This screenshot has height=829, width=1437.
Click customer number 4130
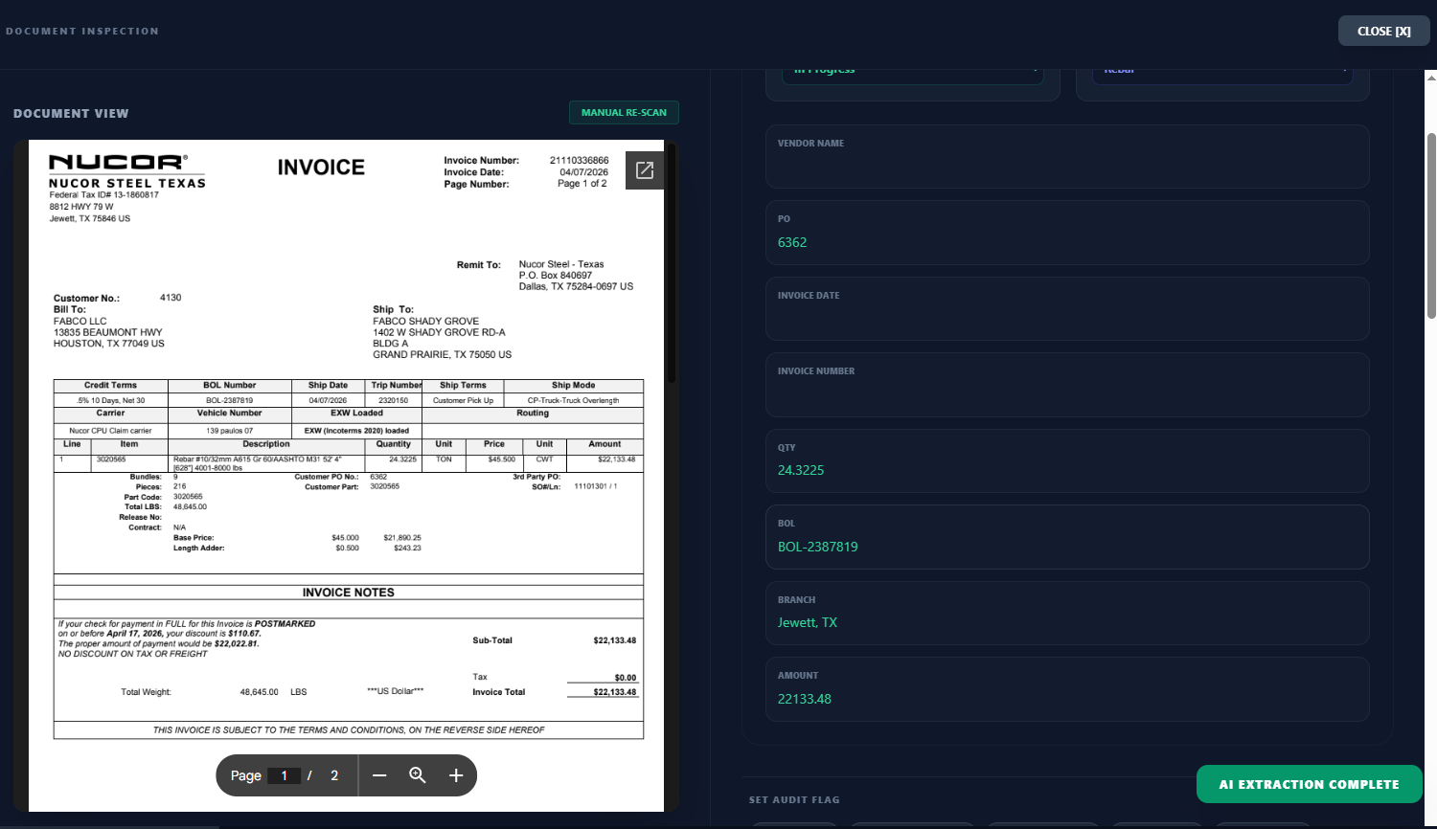pyautogui.click(x=171, y=298)
